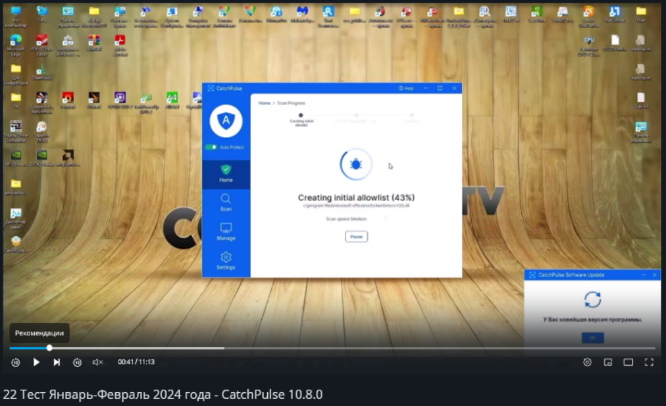Screen dimensions: 666x406
Task: Click the 00:41 / 11:13 time display
Action: (136, 362)
